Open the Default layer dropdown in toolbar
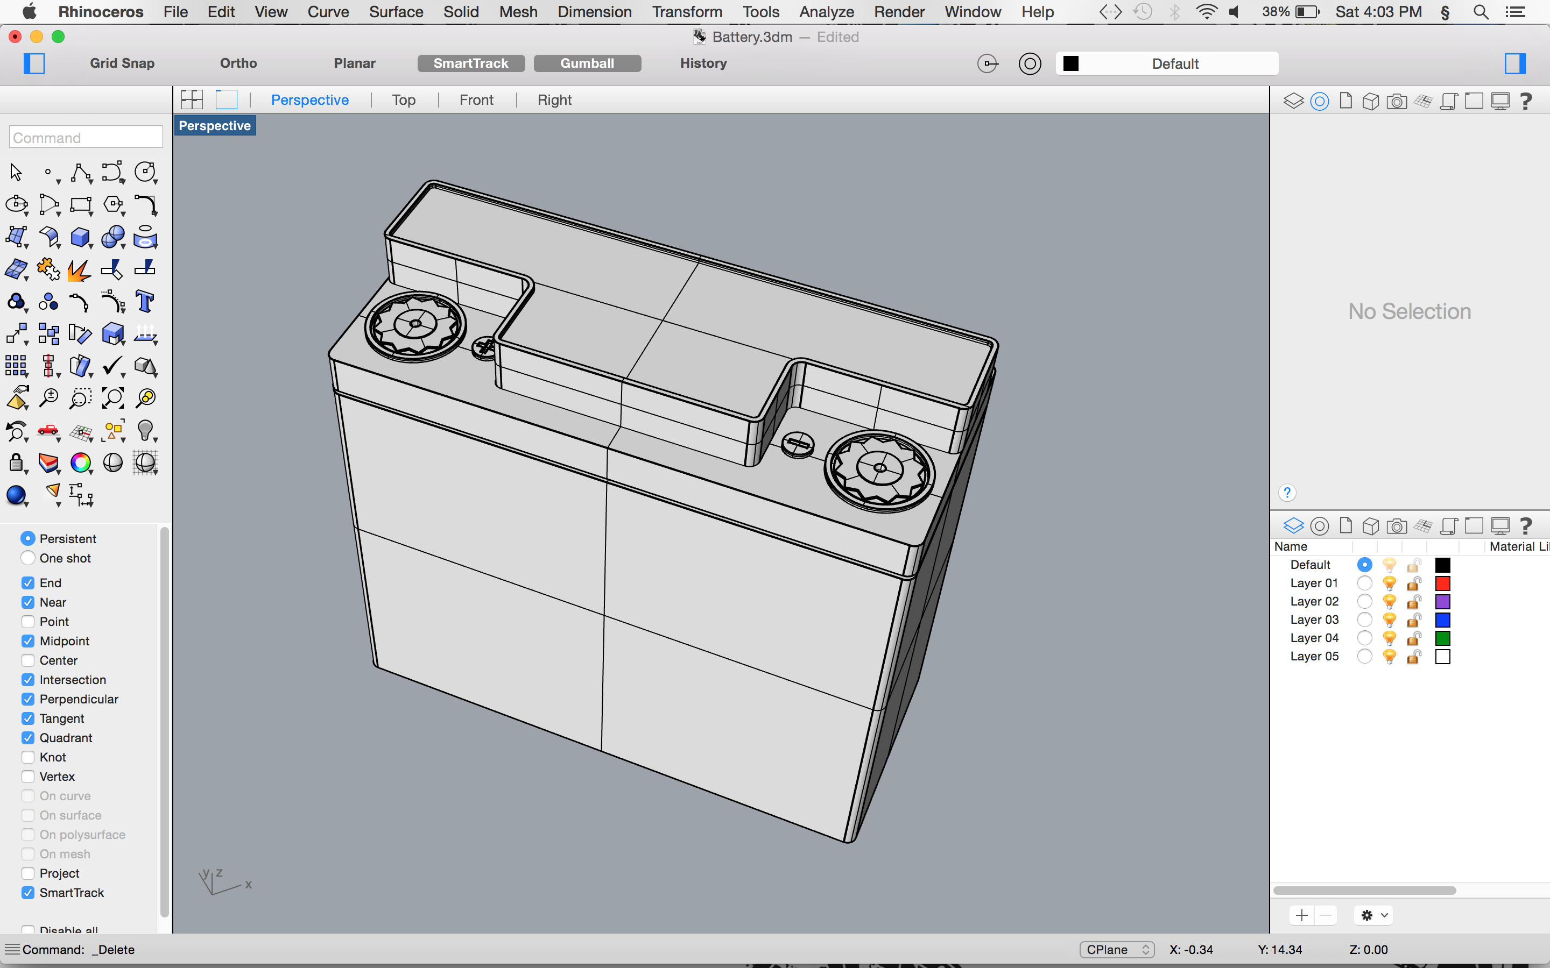Viewport: 1550px width, 968px height. [1166, 63]
